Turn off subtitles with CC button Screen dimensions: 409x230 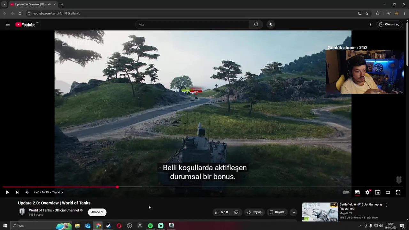pos(357,192)
